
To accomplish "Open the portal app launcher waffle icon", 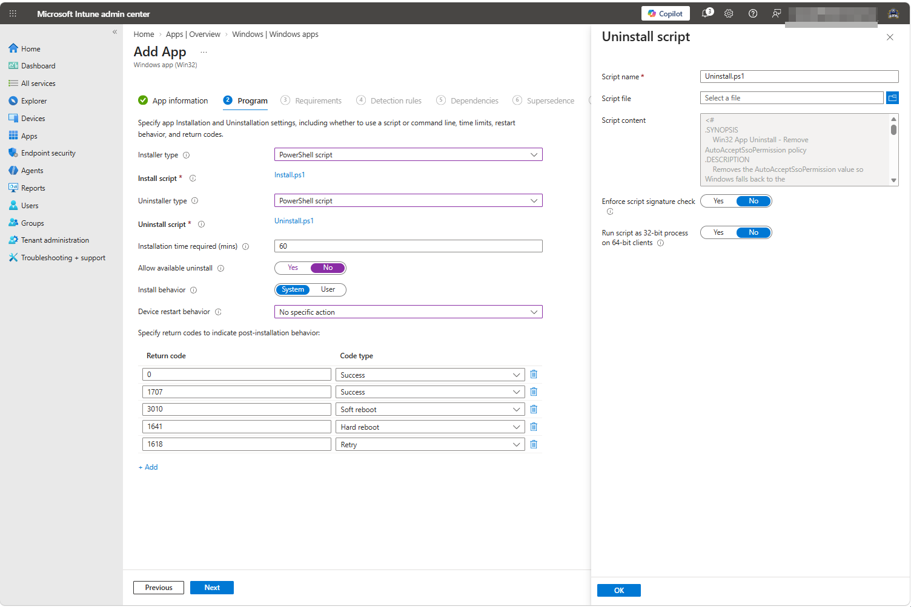I will (x=13, y=13).
